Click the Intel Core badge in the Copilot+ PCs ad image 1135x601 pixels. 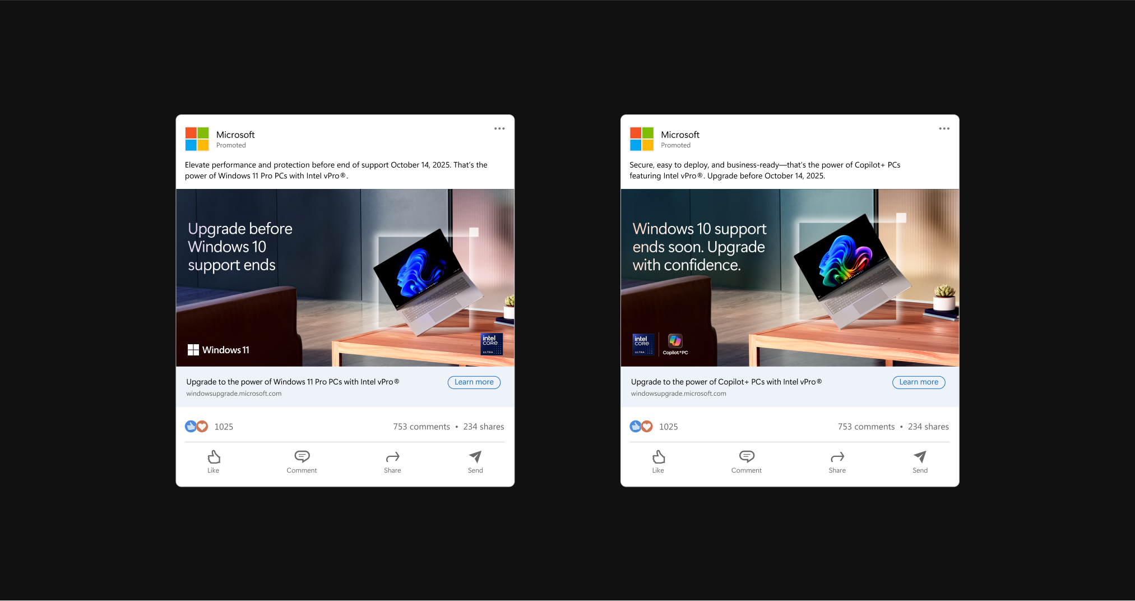pyautogui.click(x=643, y=344)
